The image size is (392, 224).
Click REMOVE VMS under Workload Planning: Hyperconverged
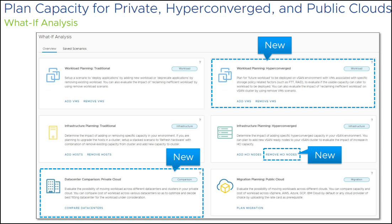266,101
